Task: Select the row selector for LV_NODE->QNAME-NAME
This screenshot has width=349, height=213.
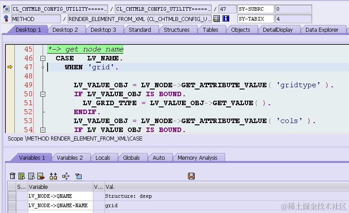Action: click(x=12, y=205)
